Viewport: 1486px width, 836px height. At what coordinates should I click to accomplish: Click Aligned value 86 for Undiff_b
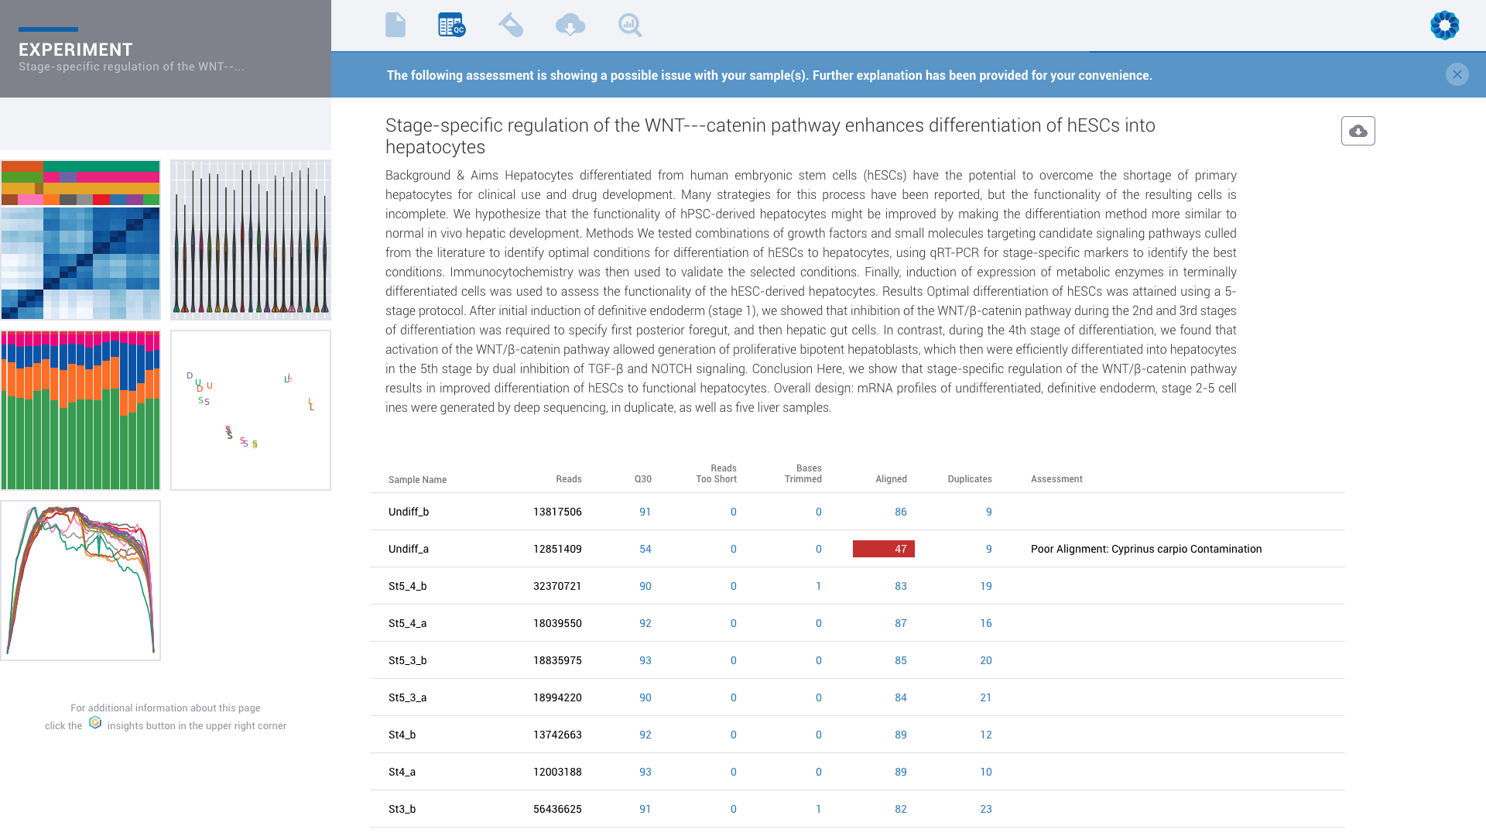click(901, 512)
